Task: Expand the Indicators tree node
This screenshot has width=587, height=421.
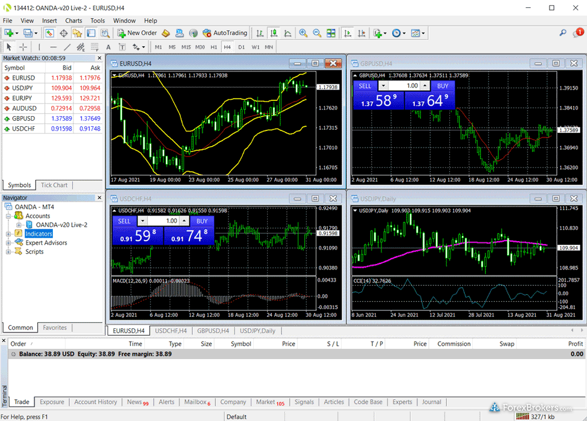Action: (8, 234)
